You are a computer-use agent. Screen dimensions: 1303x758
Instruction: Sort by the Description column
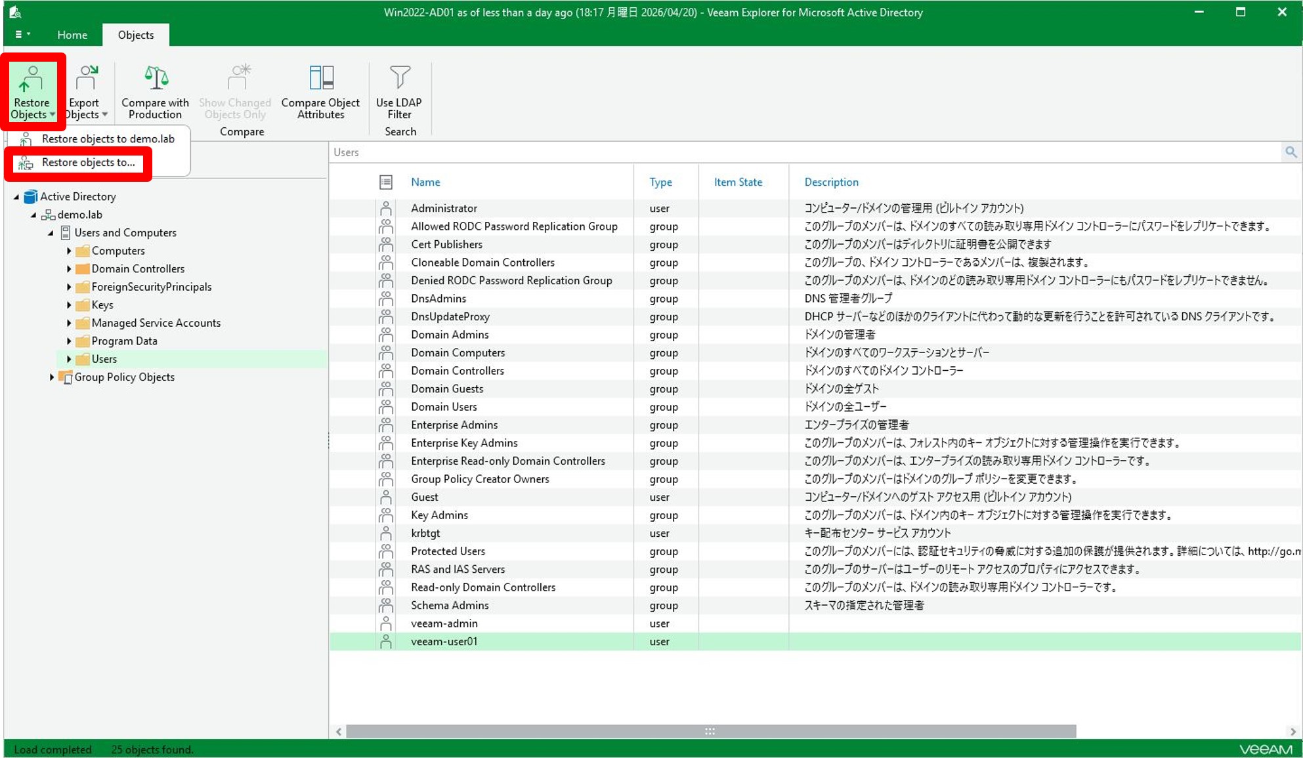[831, 182]
